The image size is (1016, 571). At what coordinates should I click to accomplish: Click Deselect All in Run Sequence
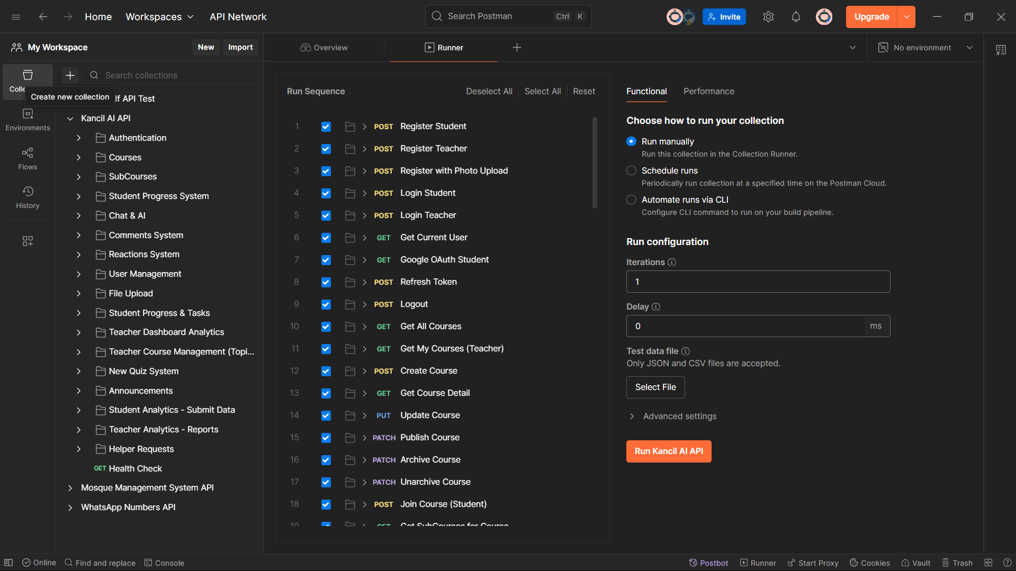coord(489,92)
